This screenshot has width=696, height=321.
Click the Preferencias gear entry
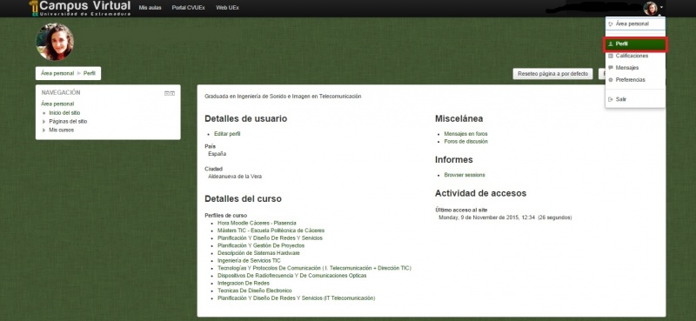(635, 80)
